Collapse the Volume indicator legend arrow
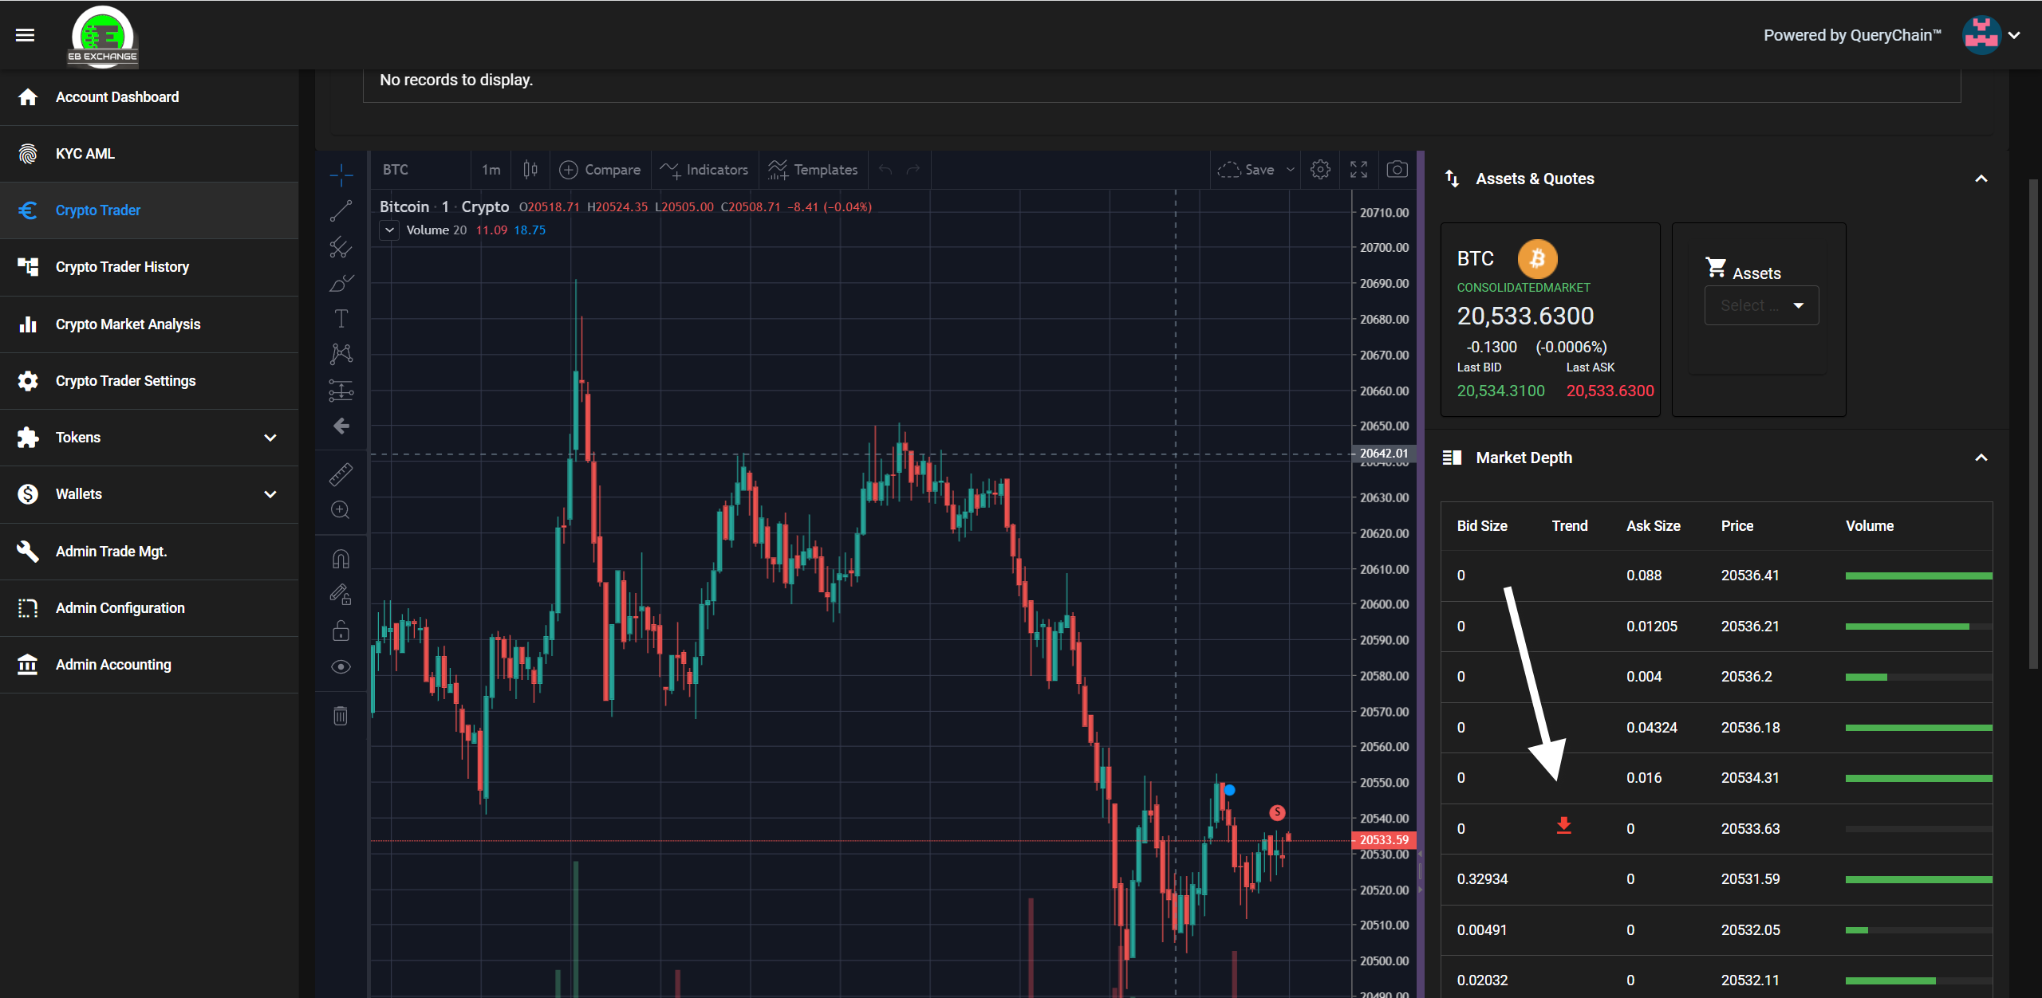Viewport: 2042px width, 998px height. click(x=389, y=230)
